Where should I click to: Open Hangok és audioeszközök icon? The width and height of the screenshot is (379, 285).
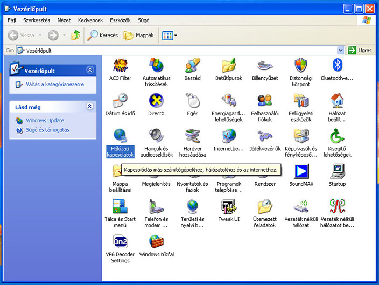click(156, 136)
